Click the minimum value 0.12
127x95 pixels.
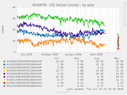tap(80, 83)
